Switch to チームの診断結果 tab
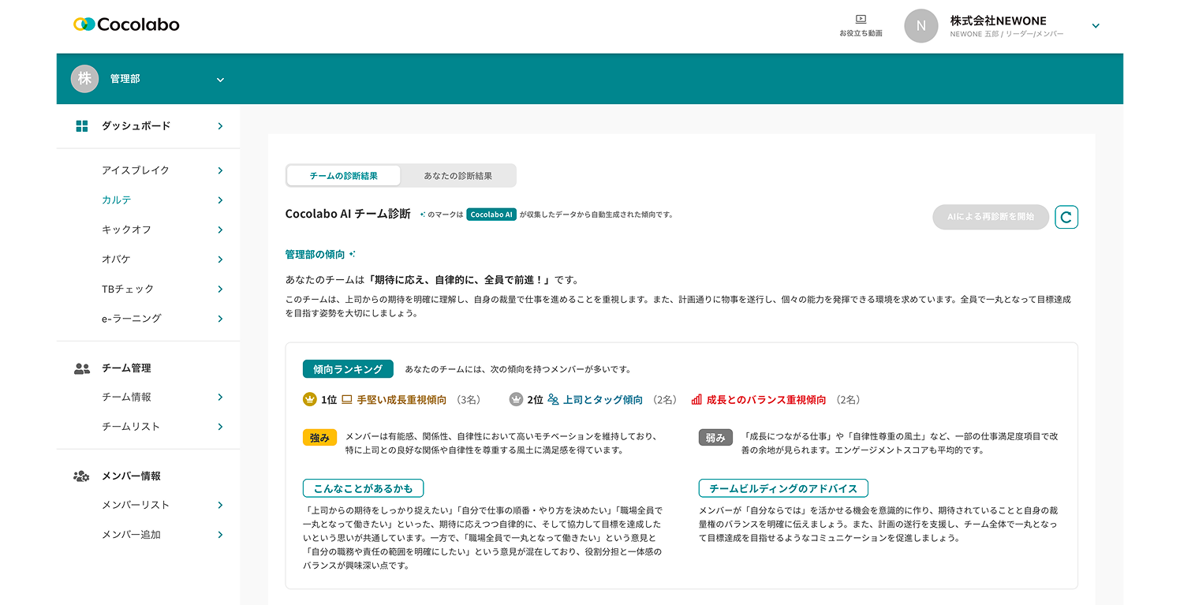 point(344,176)
